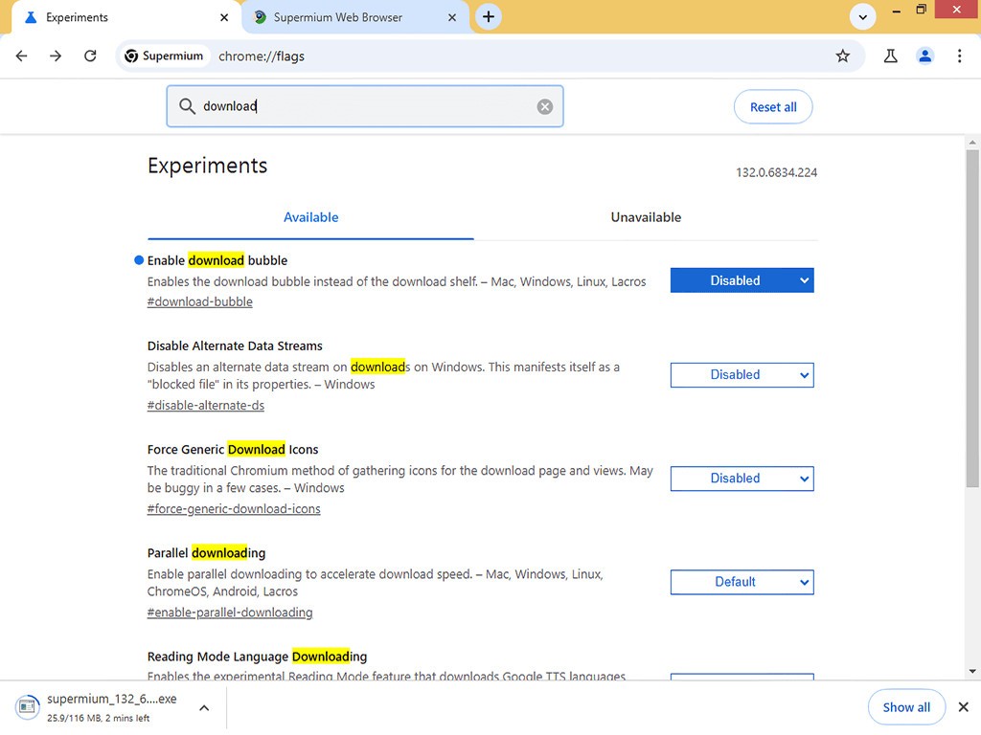
Task: Click the scrollbar down arrow
Action: click(x=971, y=672)
